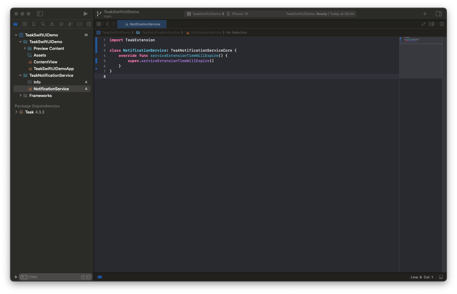Screen dimensions: 457x294
Task: Click line number 5 in the gutter
Action: (104, 61)
